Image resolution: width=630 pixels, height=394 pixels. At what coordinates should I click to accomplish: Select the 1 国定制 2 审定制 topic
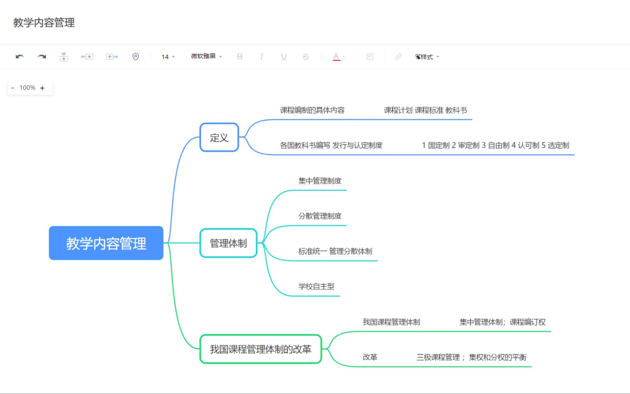(x=495, y=145)
